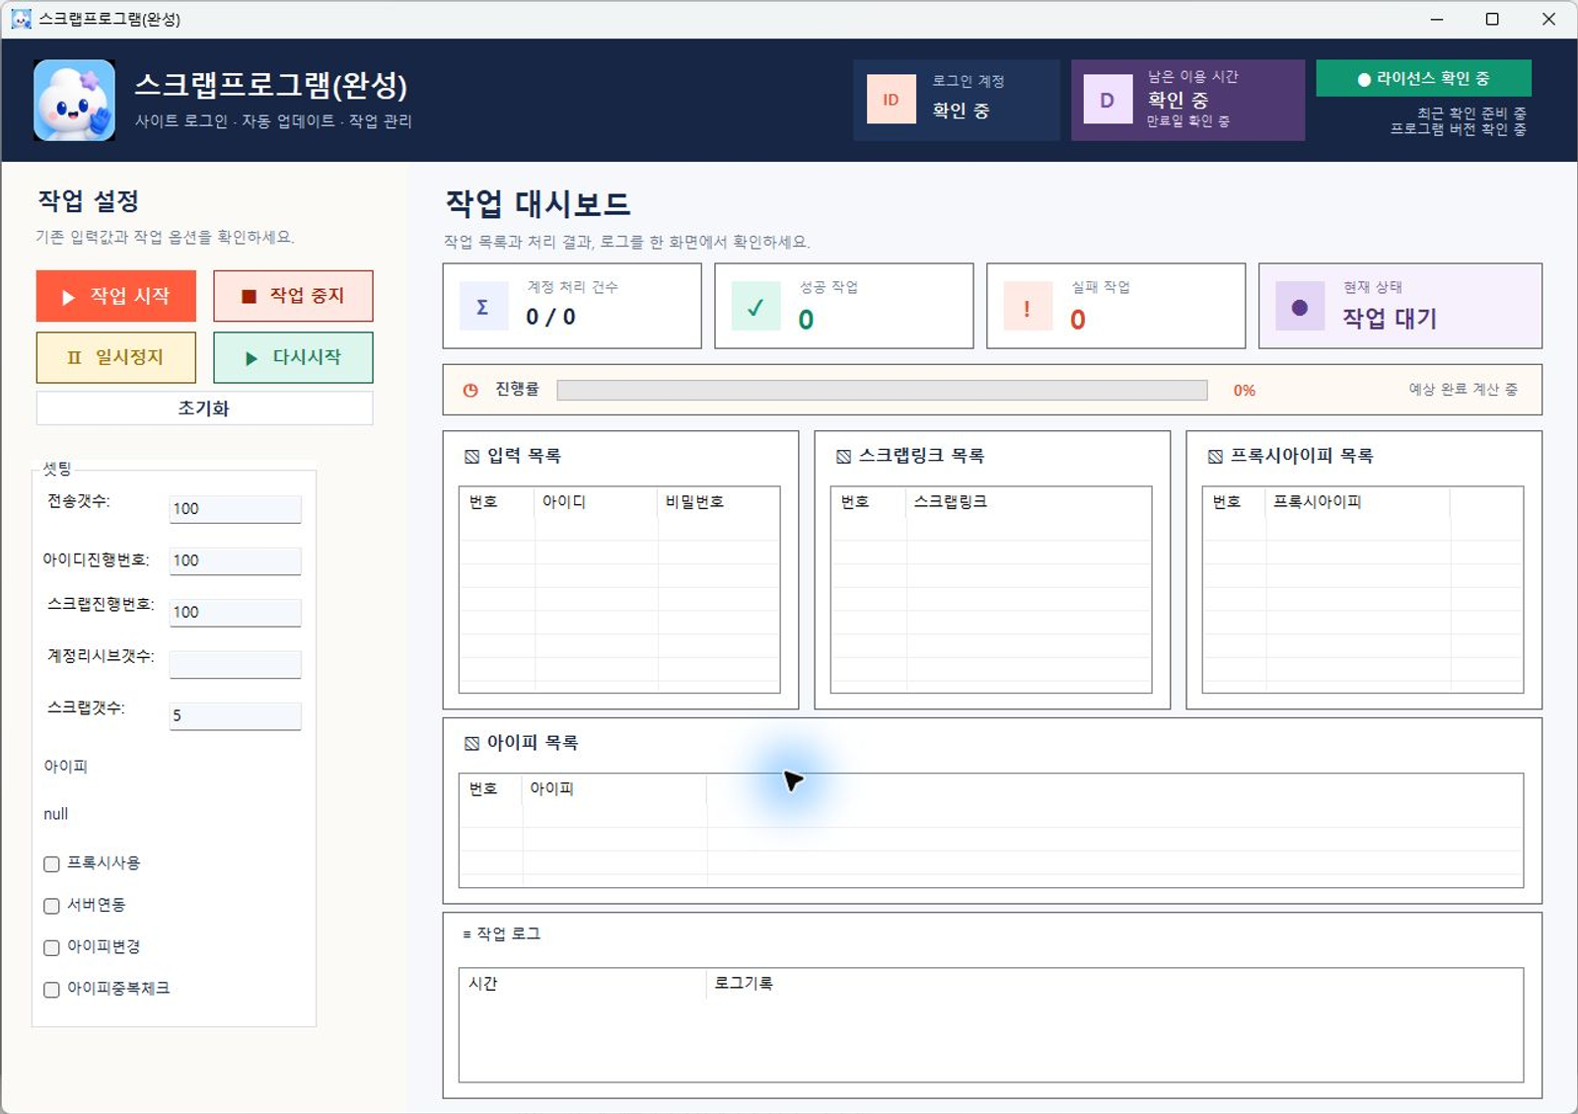Screen dimensions: 1578x1114
Task: Click the 스크랩진행번호 input field
Action: (235, 613)
